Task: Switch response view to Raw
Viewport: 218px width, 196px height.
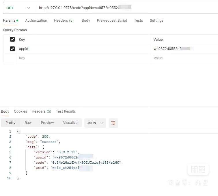Action: (x=28, y=123)
